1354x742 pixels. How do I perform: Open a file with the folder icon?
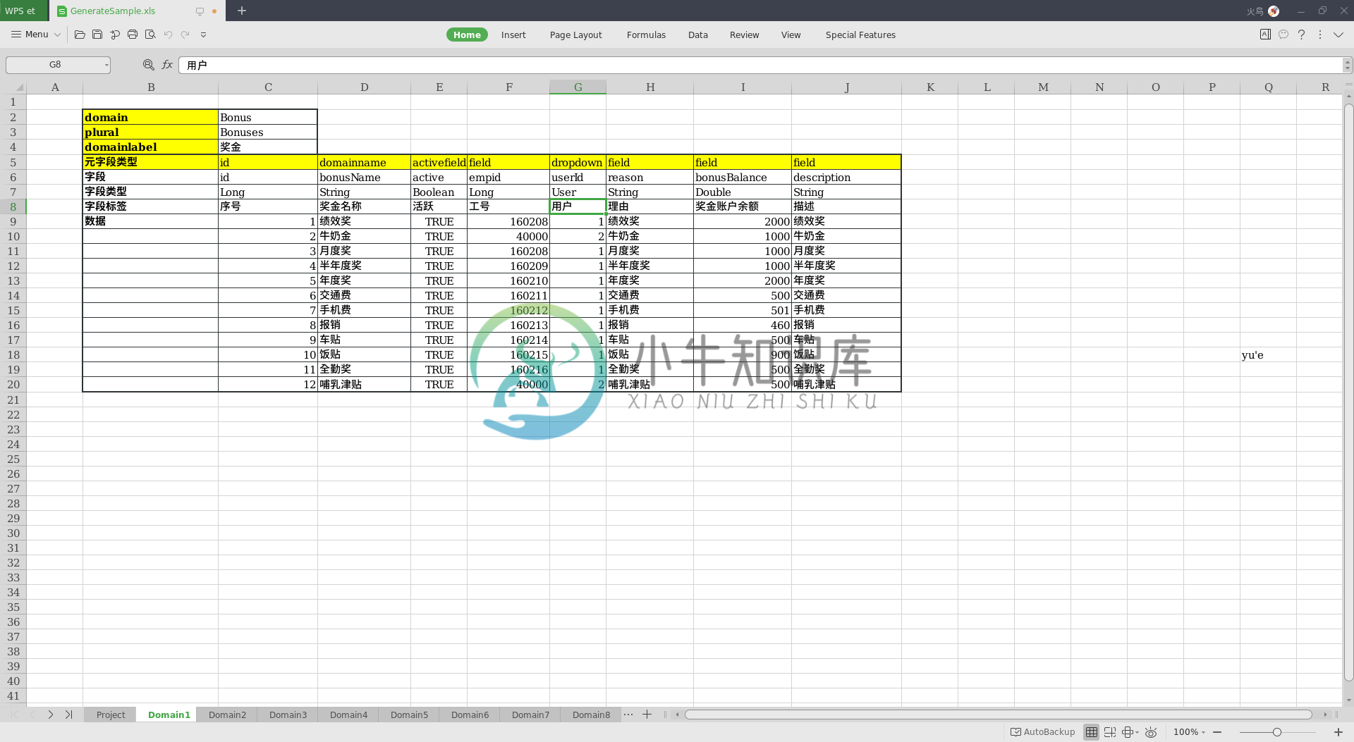80,35
